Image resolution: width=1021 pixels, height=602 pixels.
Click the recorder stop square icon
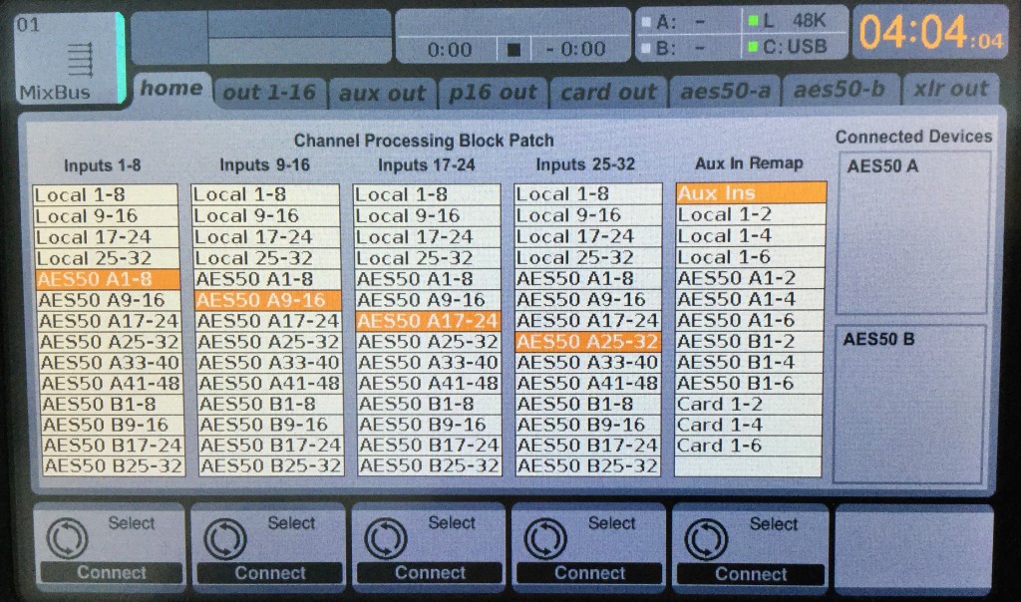click(x=513, y=50)
